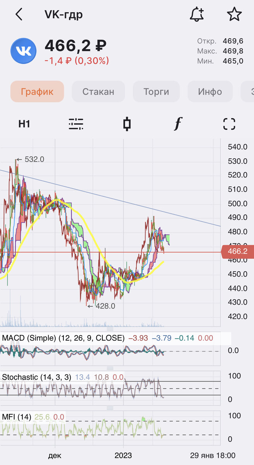The image size is (254, 465).
Task: Select the Stochastic (14, 3, 3) label
Action: coord(37,377)
